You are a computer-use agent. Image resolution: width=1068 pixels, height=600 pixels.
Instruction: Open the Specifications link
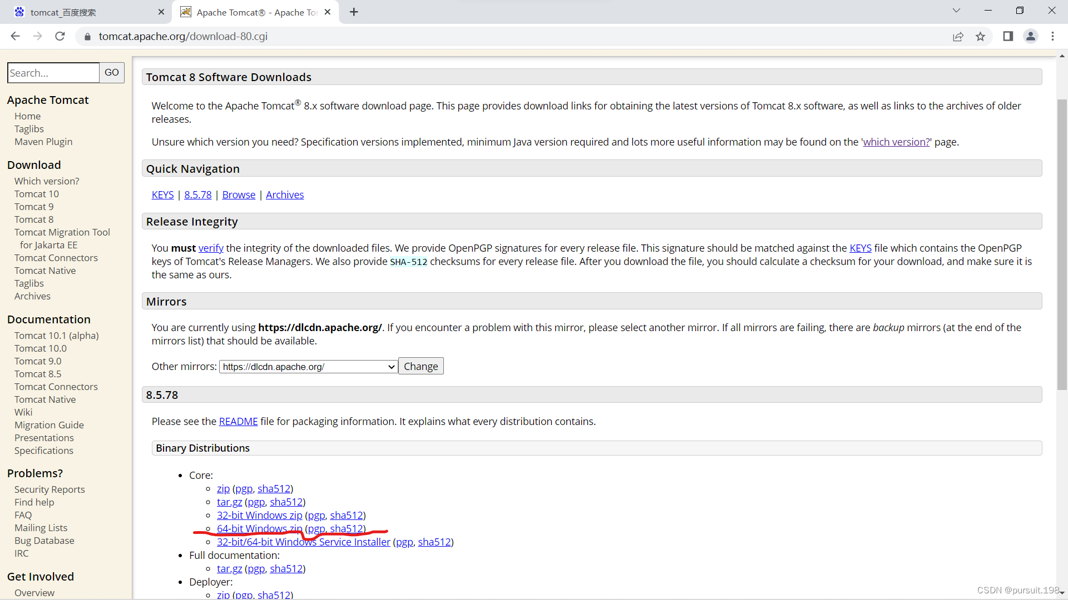point(44,451)
